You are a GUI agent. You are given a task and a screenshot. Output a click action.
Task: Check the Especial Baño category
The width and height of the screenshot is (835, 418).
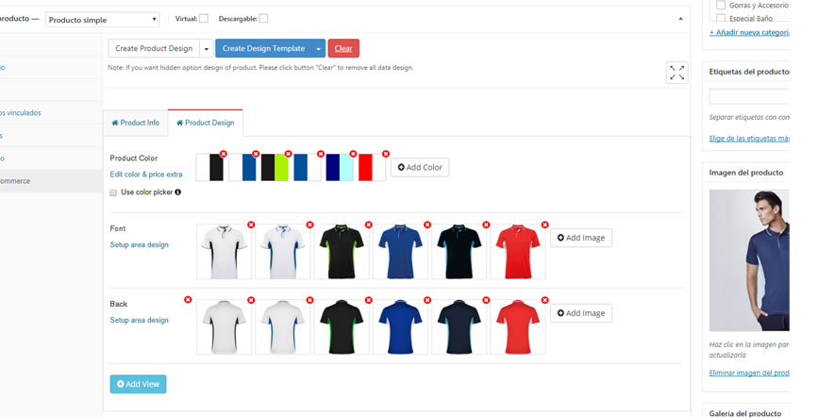pos(721,19)
